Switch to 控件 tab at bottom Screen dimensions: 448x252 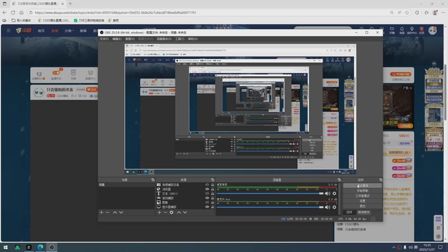click(x=349, y=212)
